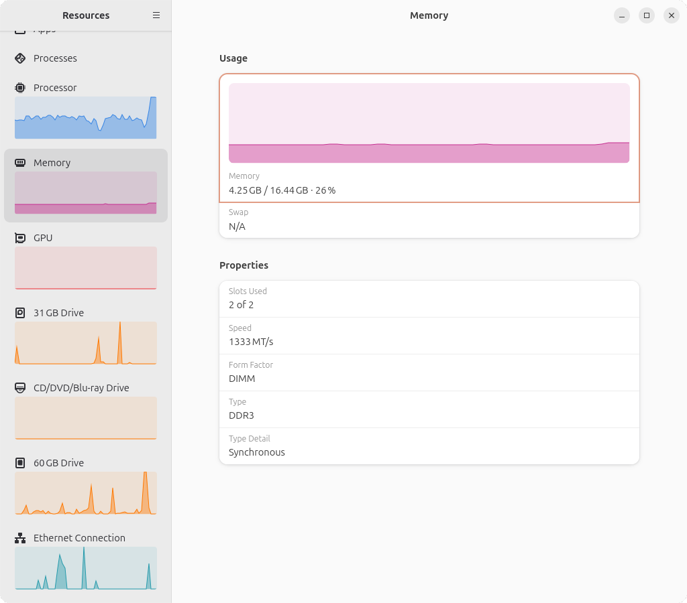Click the 31 GB Drive disk icon

click(x=20, y=313)
